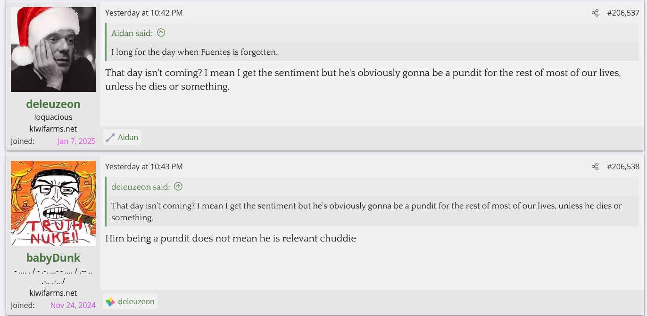Click the up-arrow icon beside "Aidan said:"

(x=161, y=33)
